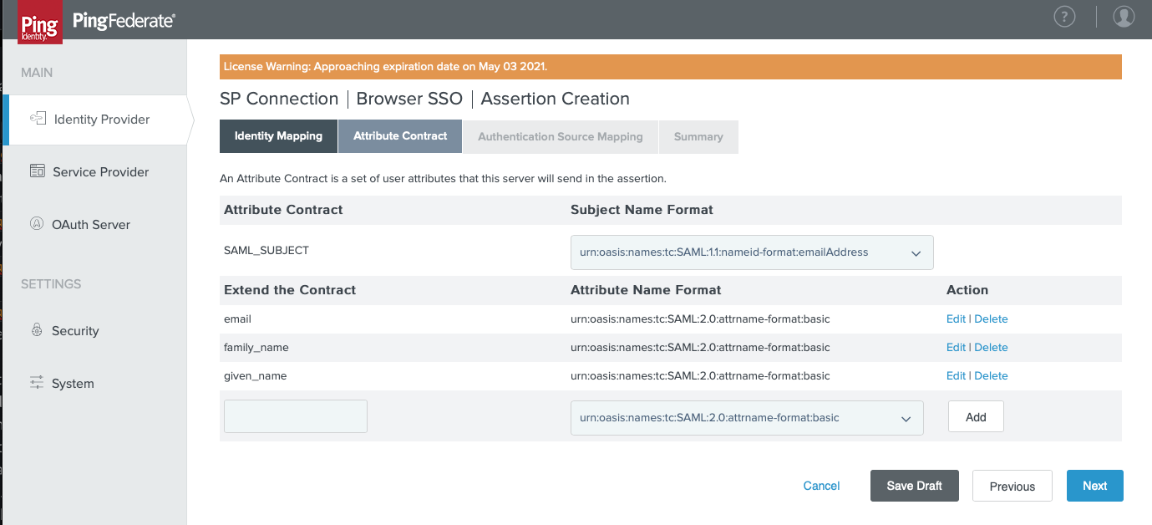Screen dimensions: 1152x525
Task: Cancel the current configuration
Action: tap(821, 485)
